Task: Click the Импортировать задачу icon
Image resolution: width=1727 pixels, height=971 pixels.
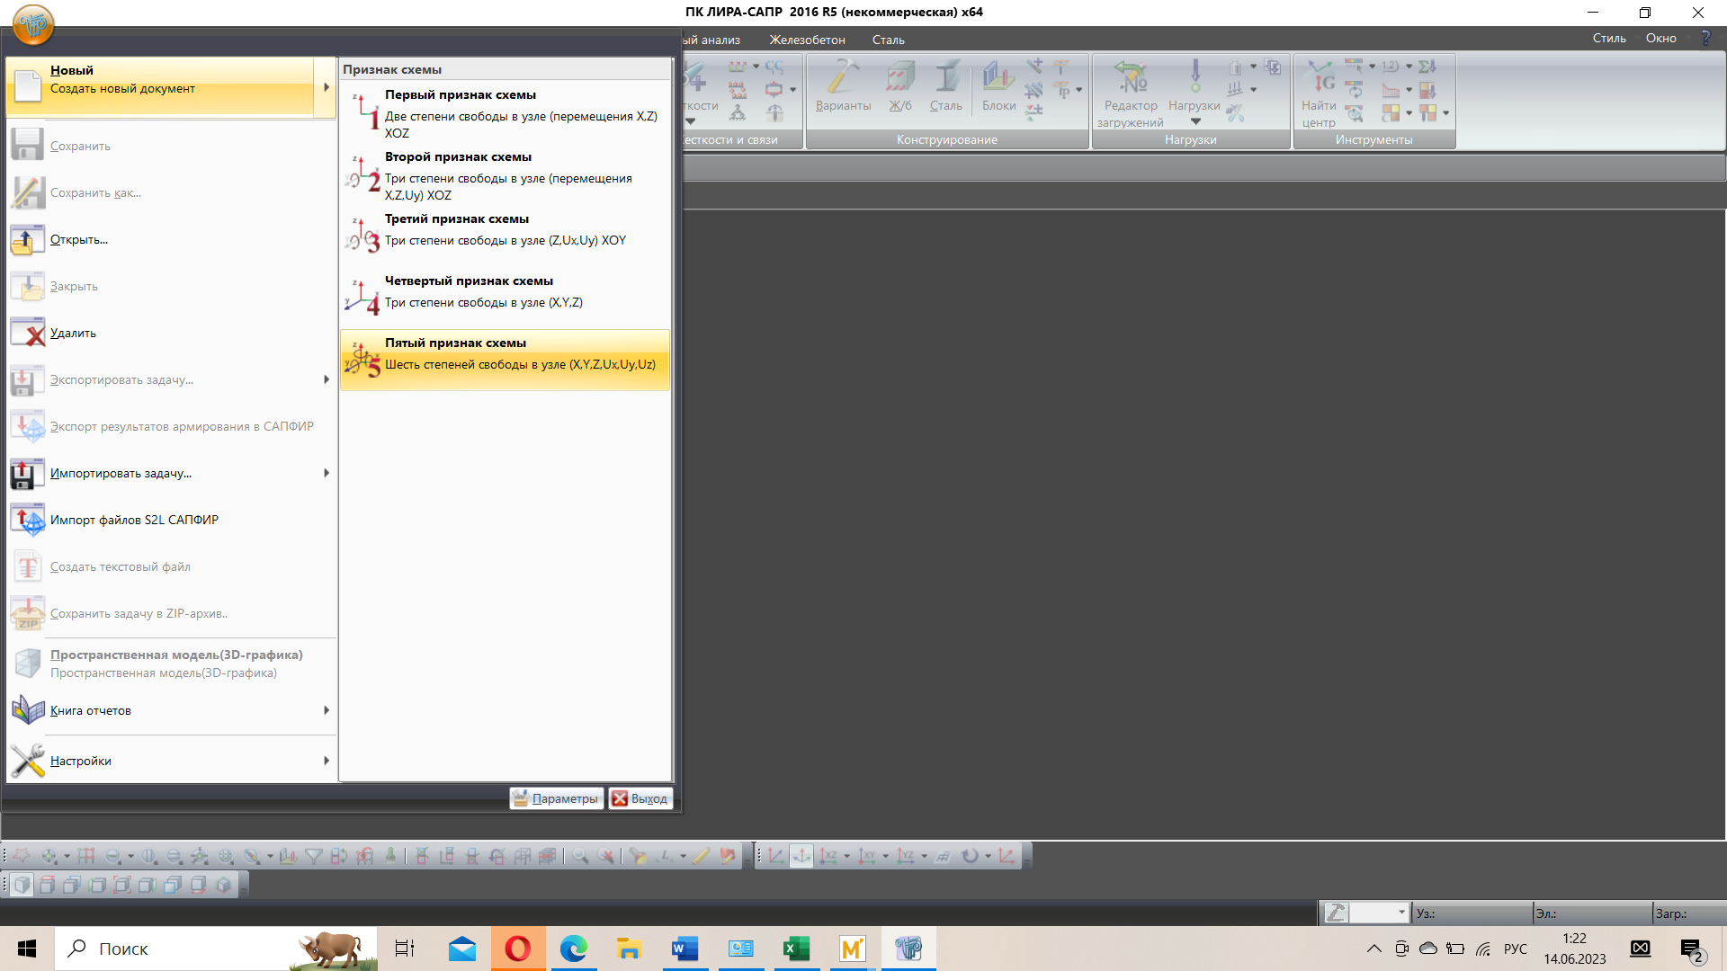Action: (x=28, y=473)
